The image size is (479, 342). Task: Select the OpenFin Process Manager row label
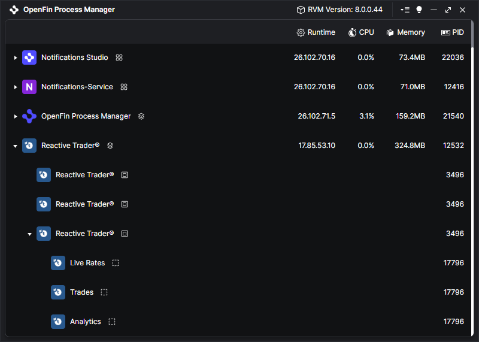pos(86,116)
